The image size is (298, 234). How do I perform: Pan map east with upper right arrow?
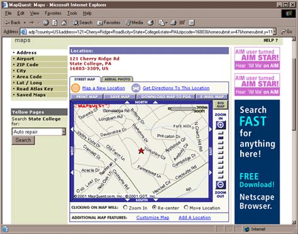[211, 129]
